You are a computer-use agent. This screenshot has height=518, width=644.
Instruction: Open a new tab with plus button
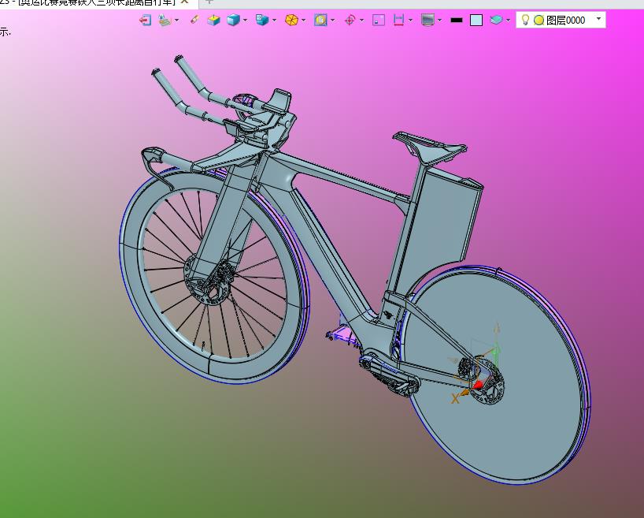coord(209,2)
